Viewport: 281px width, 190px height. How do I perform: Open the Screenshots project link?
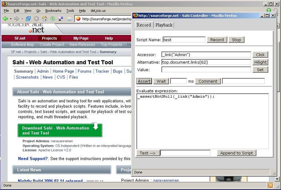click(27, 77)
